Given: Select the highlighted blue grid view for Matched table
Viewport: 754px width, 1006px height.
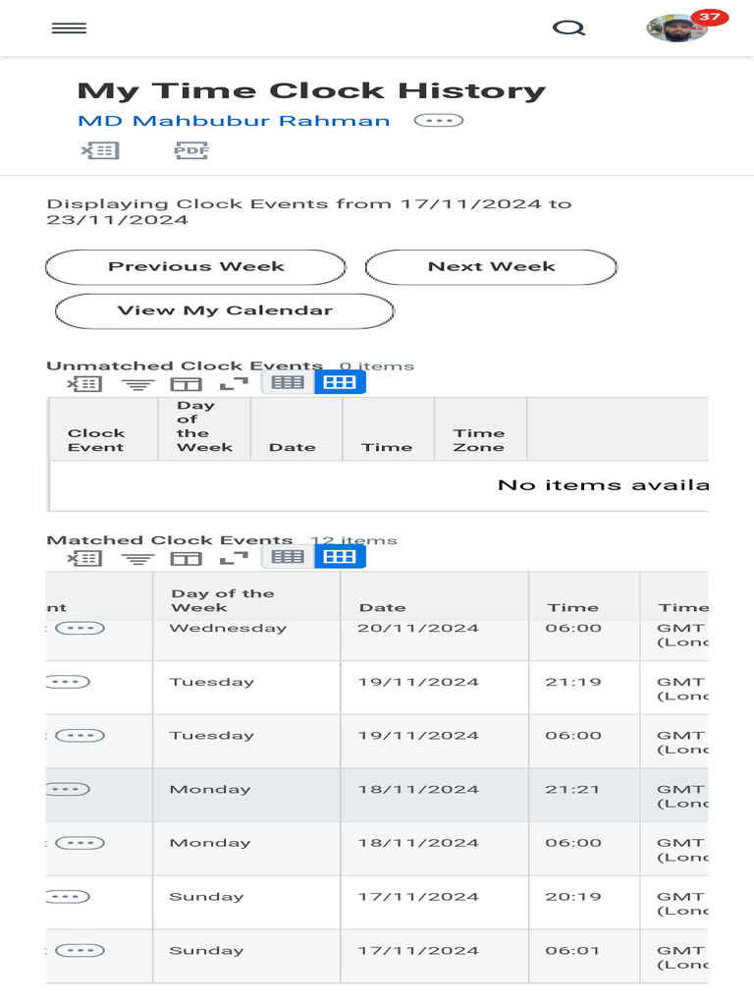Looking at the screenshot, I should click(340, 556).
